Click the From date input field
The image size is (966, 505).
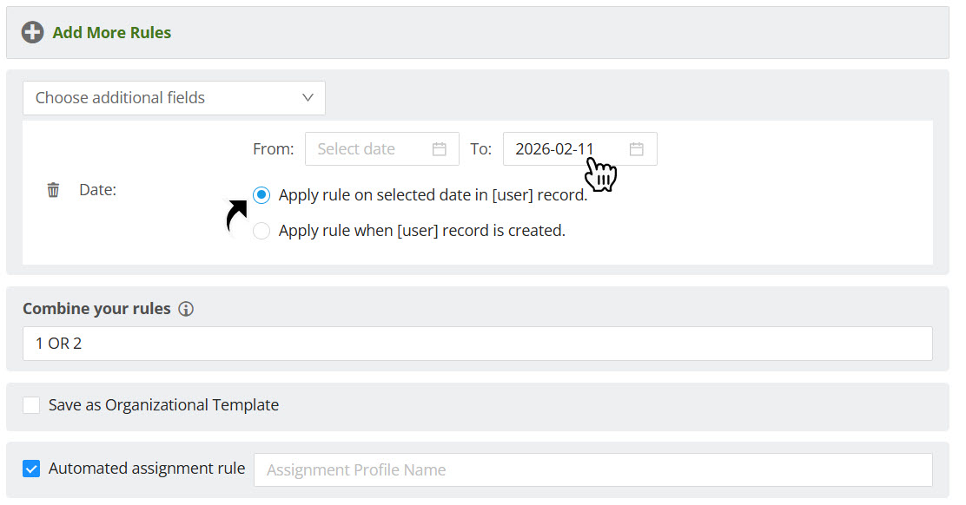369,149
